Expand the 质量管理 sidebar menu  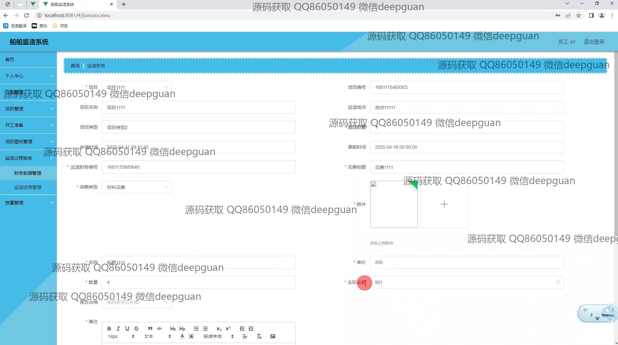pyautogui.click(x=28, y=203)
